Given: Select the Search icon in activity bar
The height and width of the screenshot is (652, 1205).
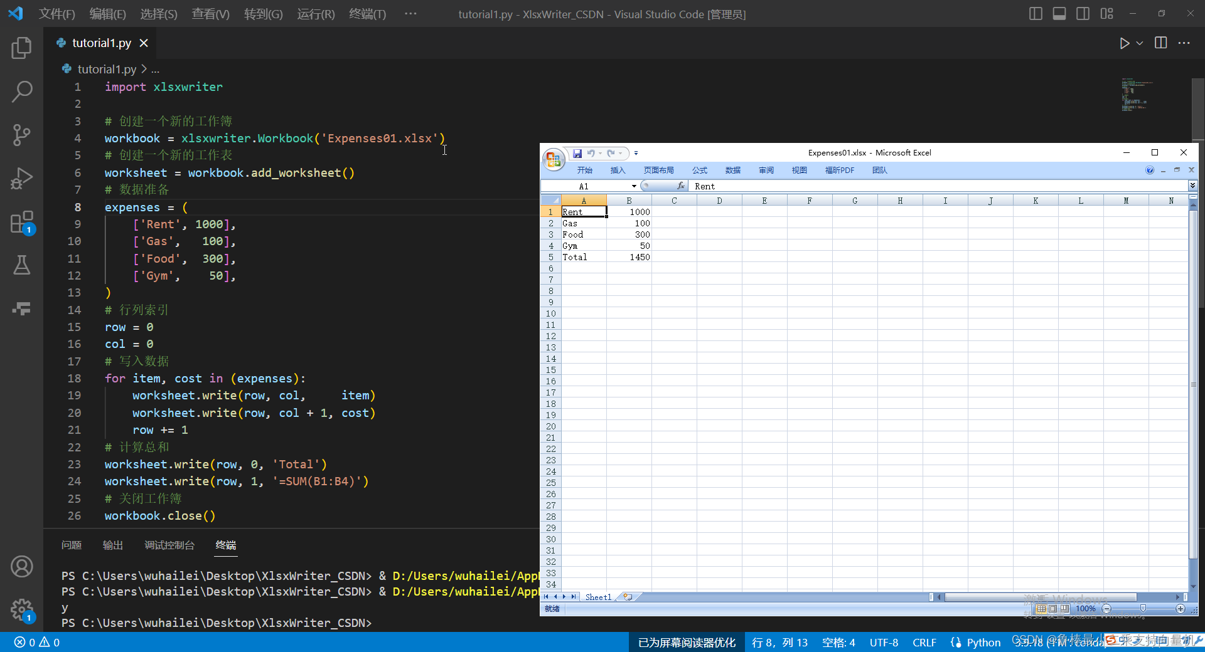Looking at the screenshot, I should point(22,92).
